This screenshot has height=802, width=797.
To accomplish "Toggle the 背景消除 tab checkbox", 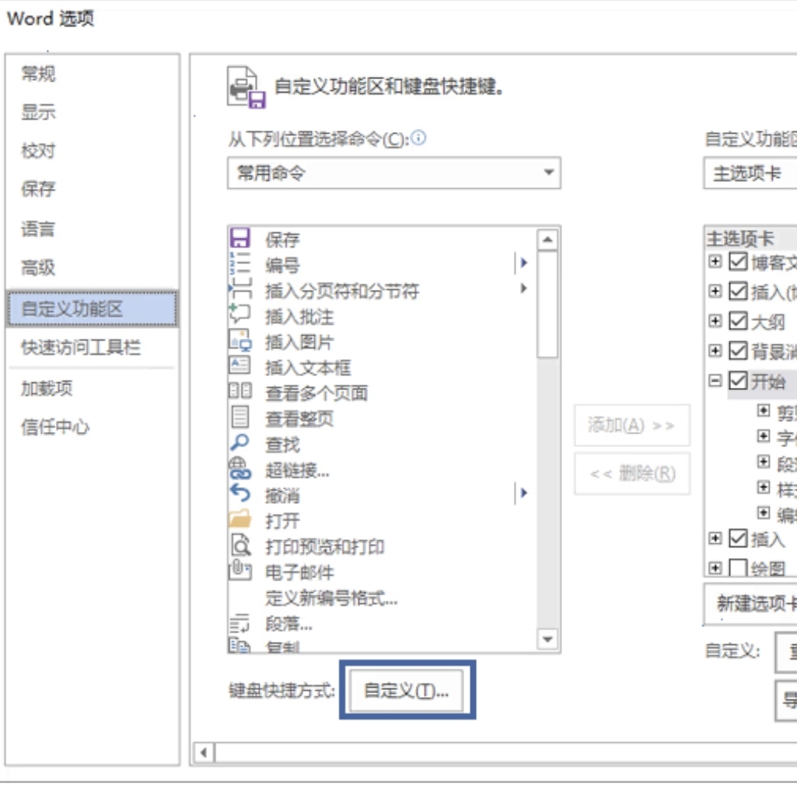I will [738, 350].
